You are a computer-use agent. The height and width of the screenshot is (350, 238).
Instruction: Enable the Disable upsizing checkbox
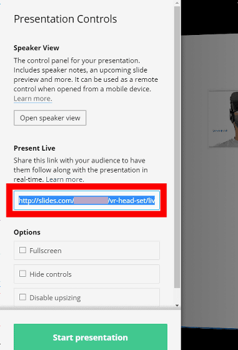tap(22, 297)
